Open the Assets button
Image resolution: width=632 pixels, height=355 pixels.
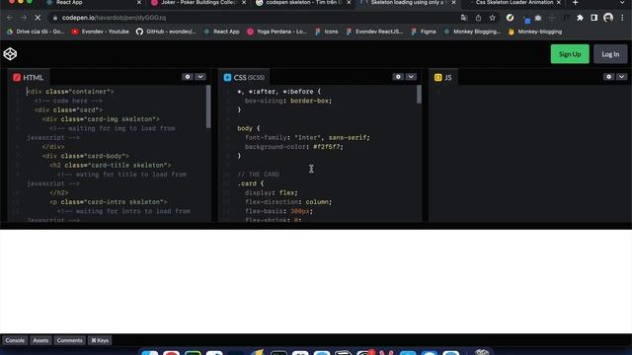[40, 340]
